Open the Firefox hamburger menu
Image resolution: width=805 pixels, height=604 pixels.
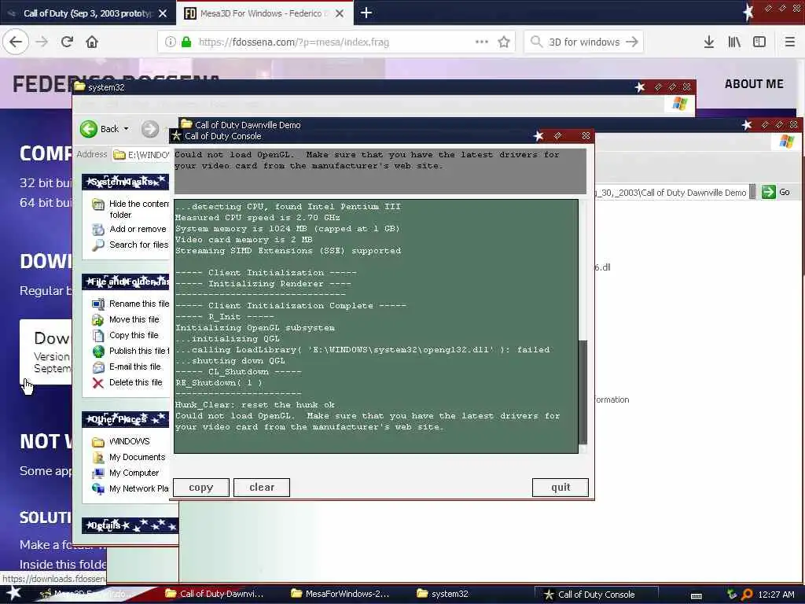pos(789,42)
